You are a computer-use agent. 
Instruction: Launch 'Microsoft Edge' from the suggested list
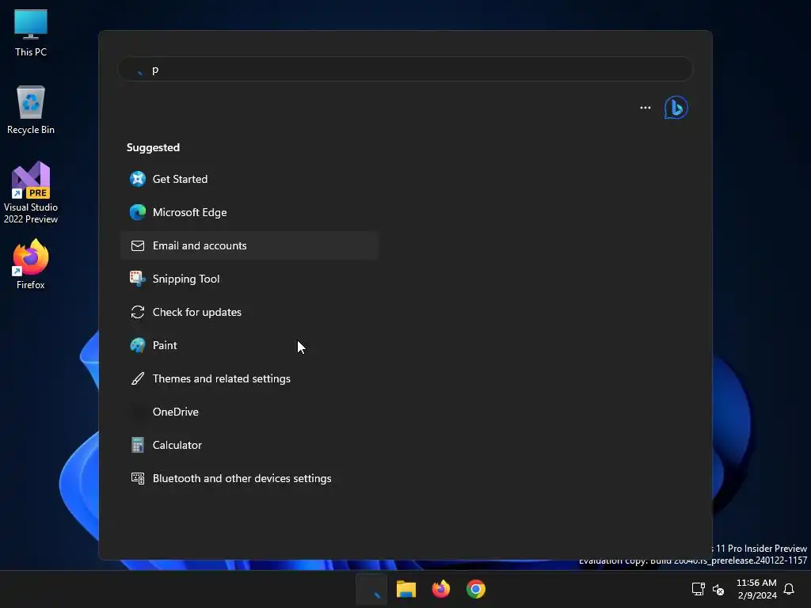pos(249,212)
